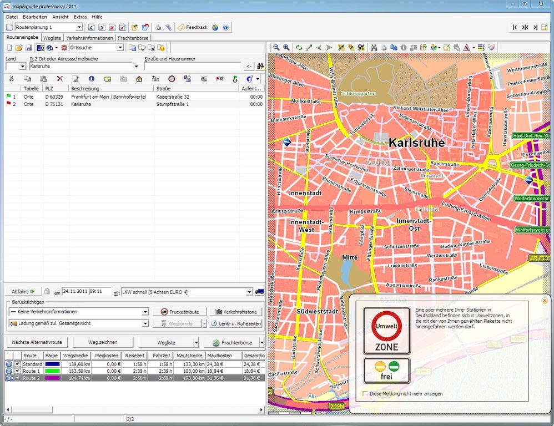Expand Wegliste button dropdown arrow

tap(197, 342)
